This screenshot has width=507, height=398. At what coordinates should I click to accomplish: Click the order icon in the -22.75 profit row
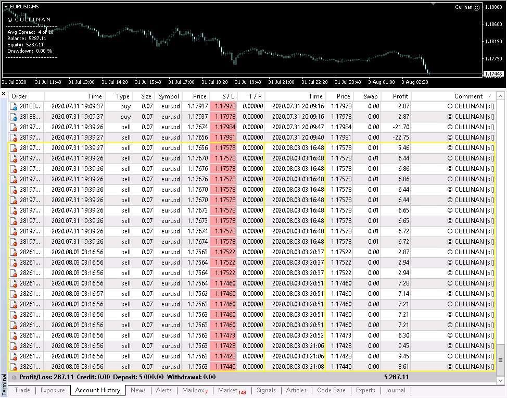click(13, 138)
